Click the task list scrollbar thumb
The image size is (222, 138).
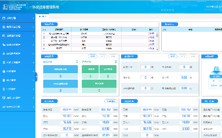[x=157, y=35]
